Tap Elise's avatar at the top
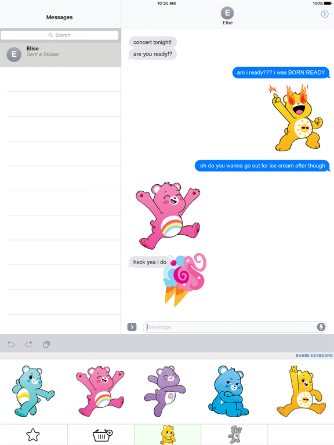Viewport: 334px width, 445px height. (227, 13)
